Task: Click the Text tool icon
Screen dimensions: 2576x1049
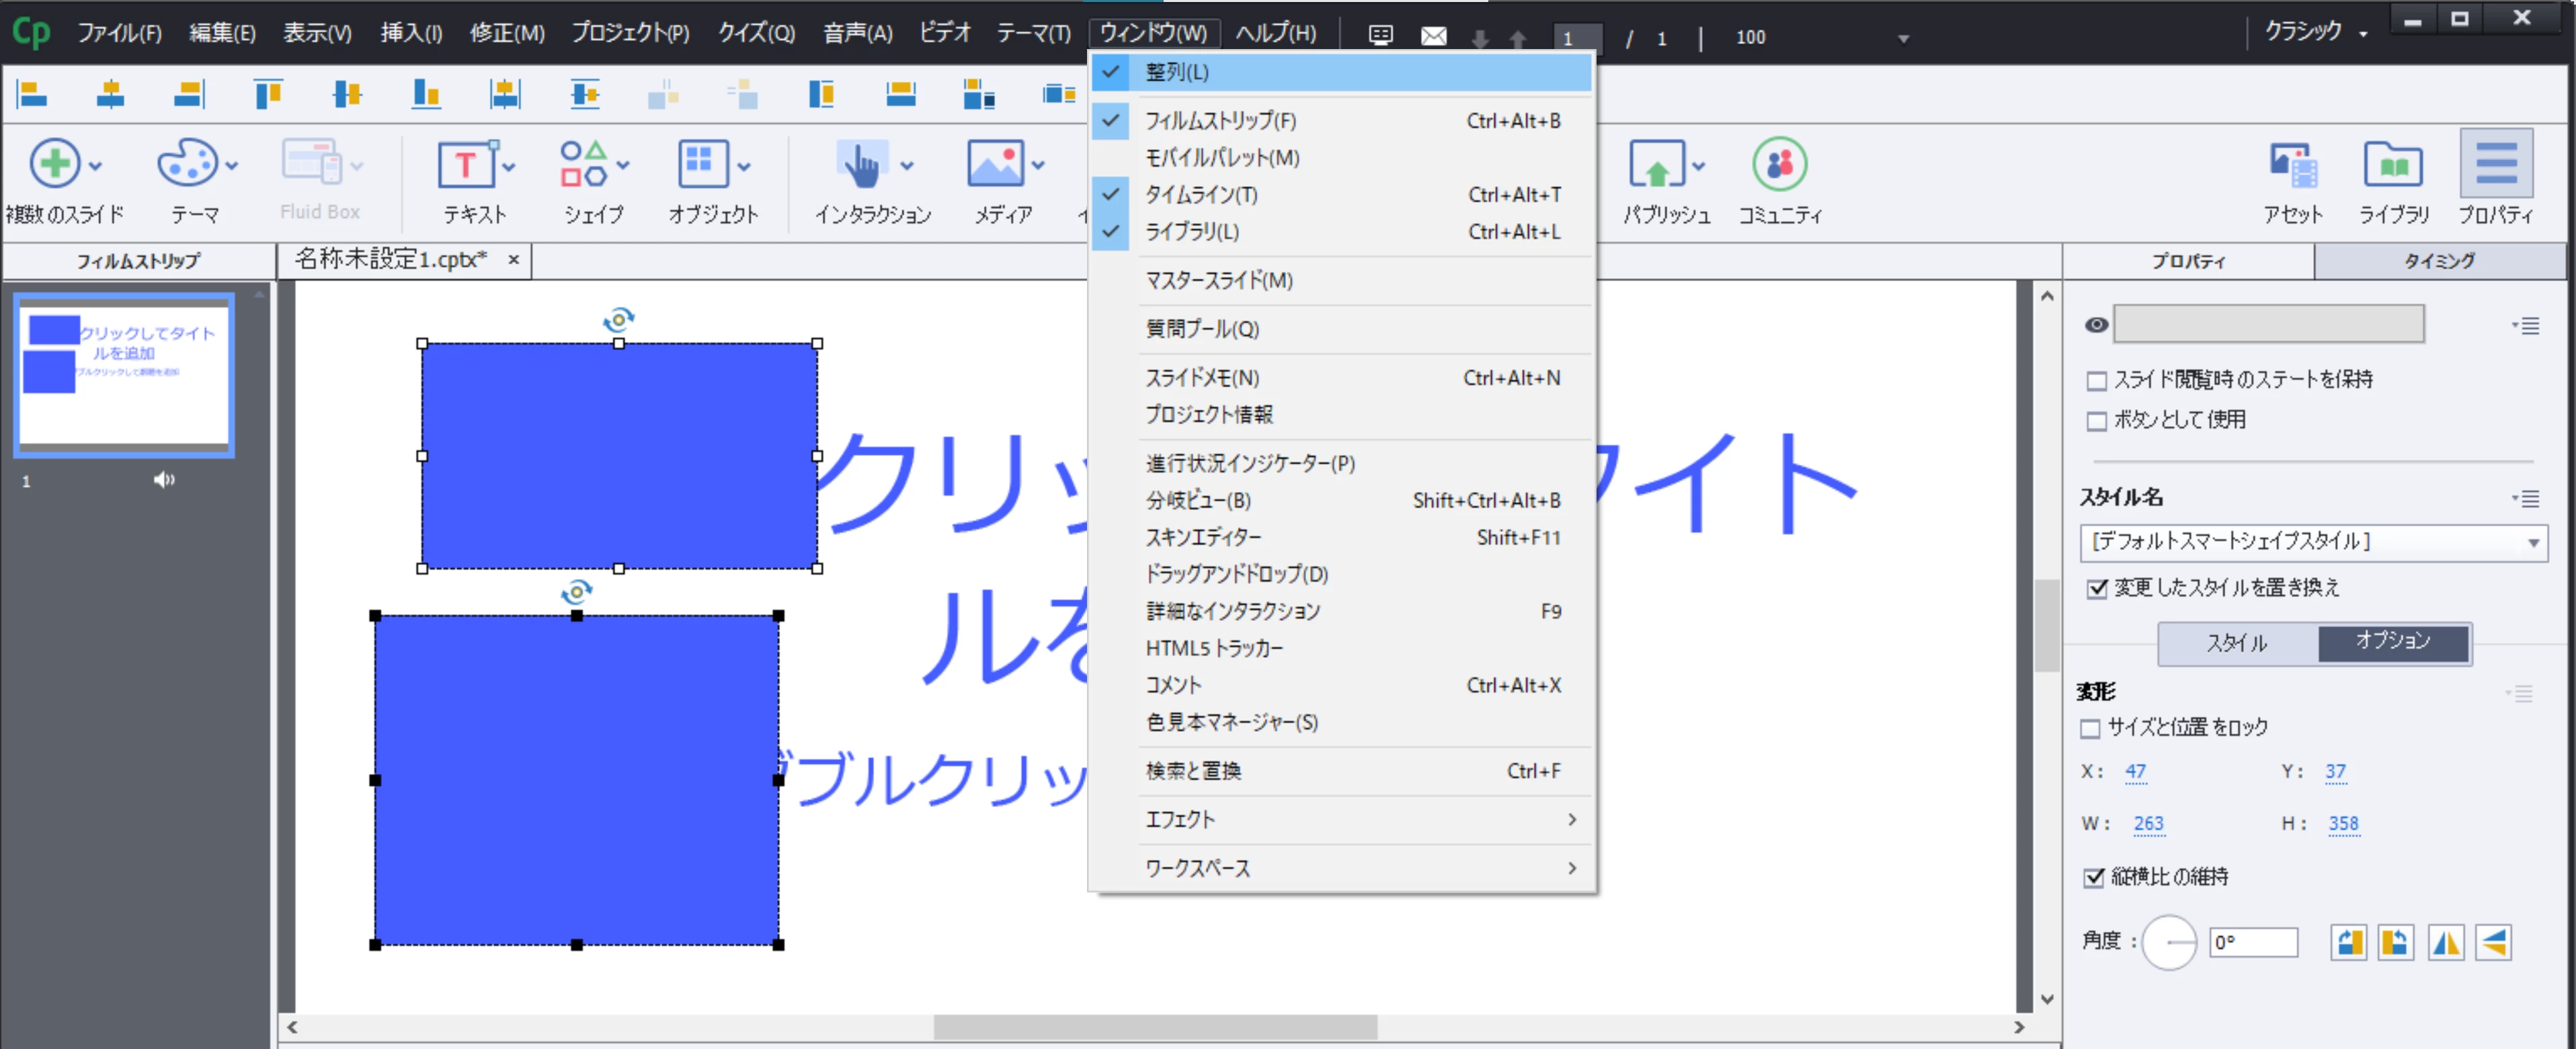Action: pos(465,165)
